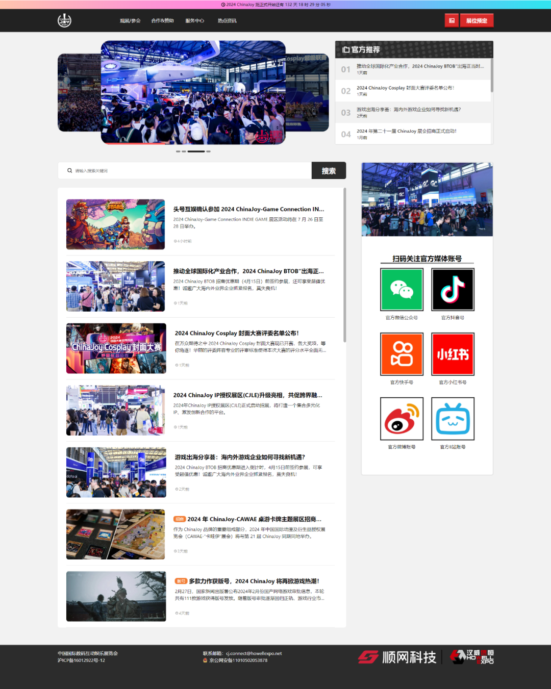Select the first carousel indicator dot
Viewport: 551px width, 689px height.
pos(178,151)
